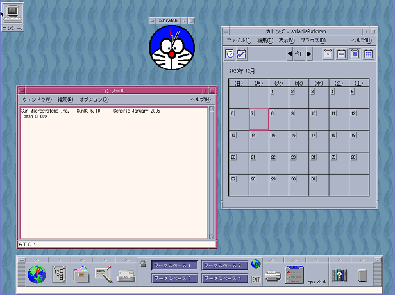This screenshot has height=295, width=395.
Task: Open the style manager icon on panel
Action: [x=294, y=275]
